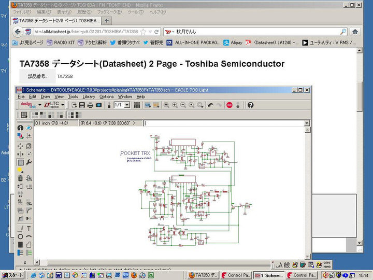The height and width of the screenshot is (280, 373).
Task: Open the Options menu in EAGLE
Action: tap(106, 96)
